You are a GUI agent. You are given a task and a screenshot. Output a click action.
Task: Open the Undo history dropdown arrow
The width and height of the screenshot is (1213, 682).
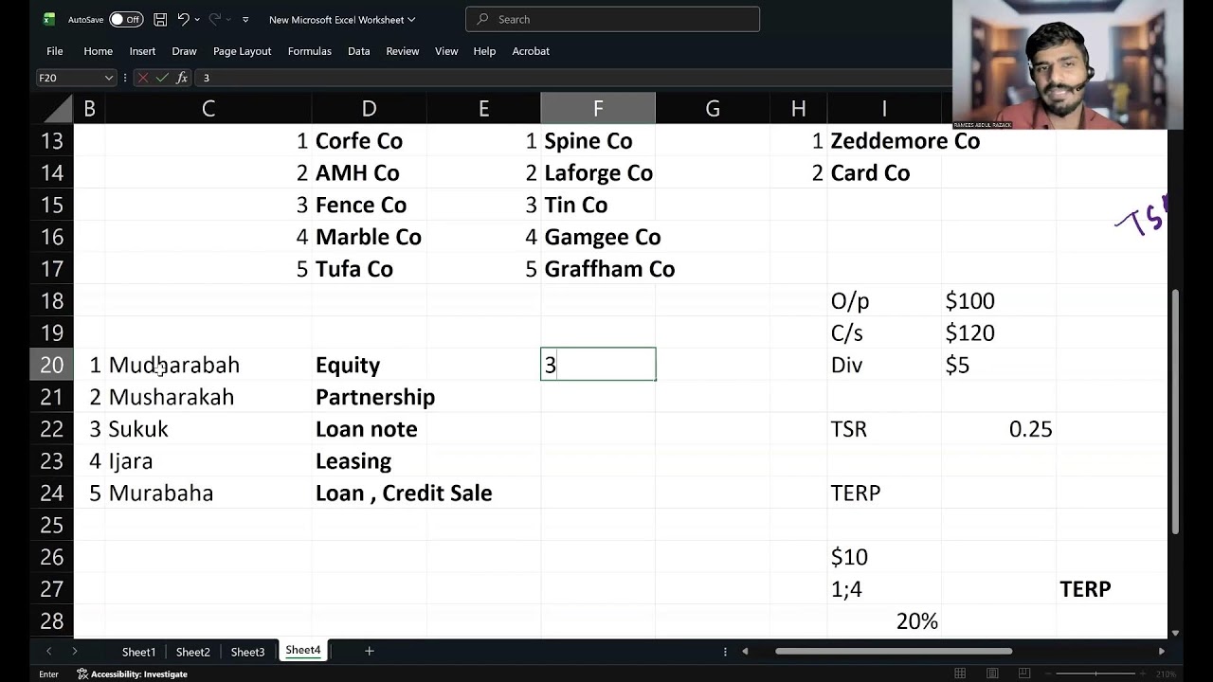(197, 19)
